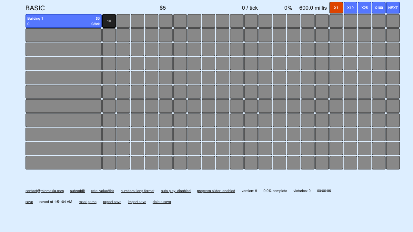Open the subreddit link
The image size is (413, 232).
pyautogui.click(x=77, y=191)
